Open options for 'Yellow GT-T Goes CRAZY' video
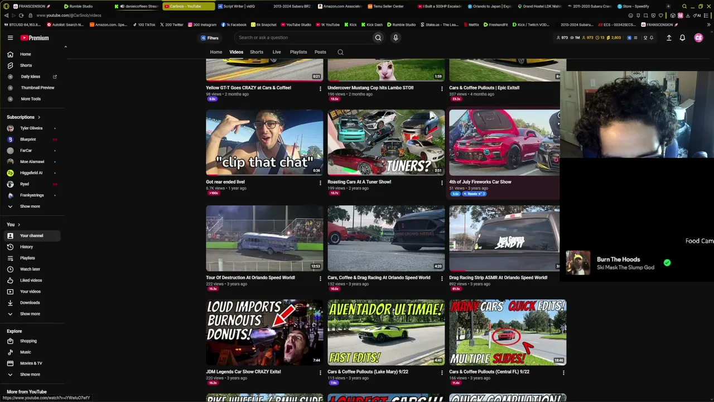This screenshot has width=714, height=402. tap(320, 88)
